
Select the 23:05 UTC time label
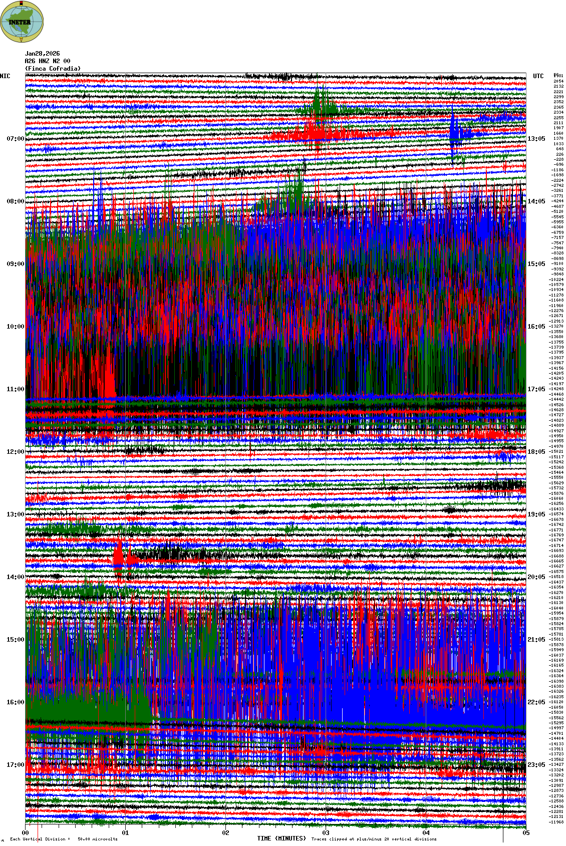(x=536, y=765)
